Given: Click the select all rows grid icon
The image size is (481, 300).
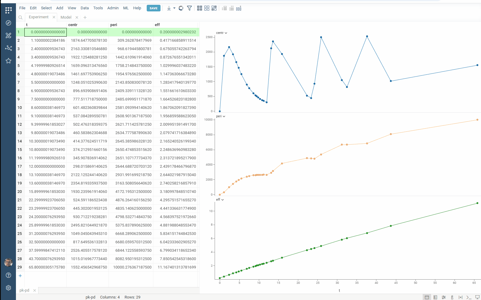Looking at the screenshot, I should [x=200, y=8].
